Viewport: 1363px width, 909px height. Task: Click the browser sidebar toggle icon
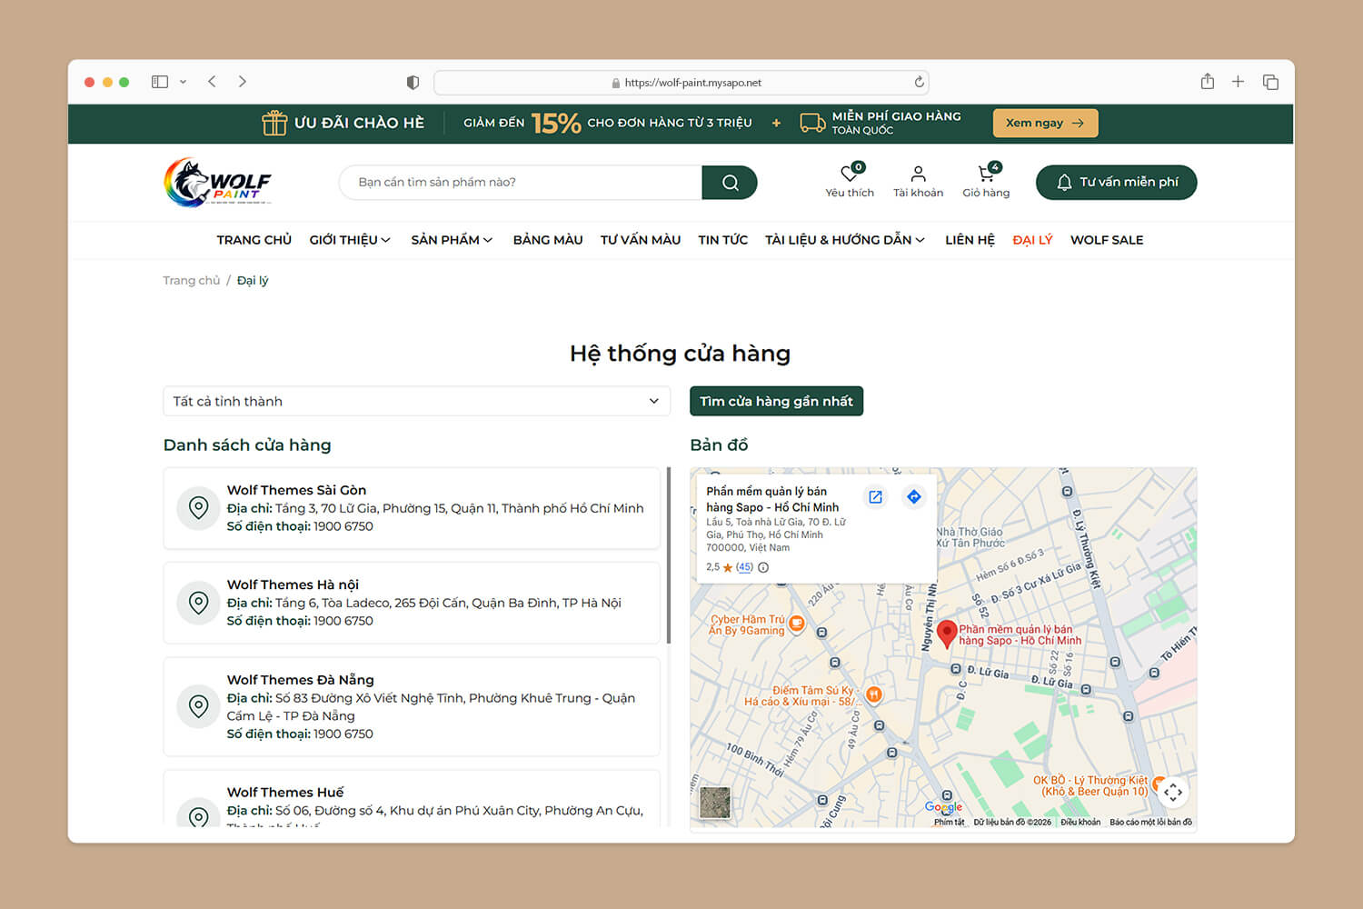160,82
